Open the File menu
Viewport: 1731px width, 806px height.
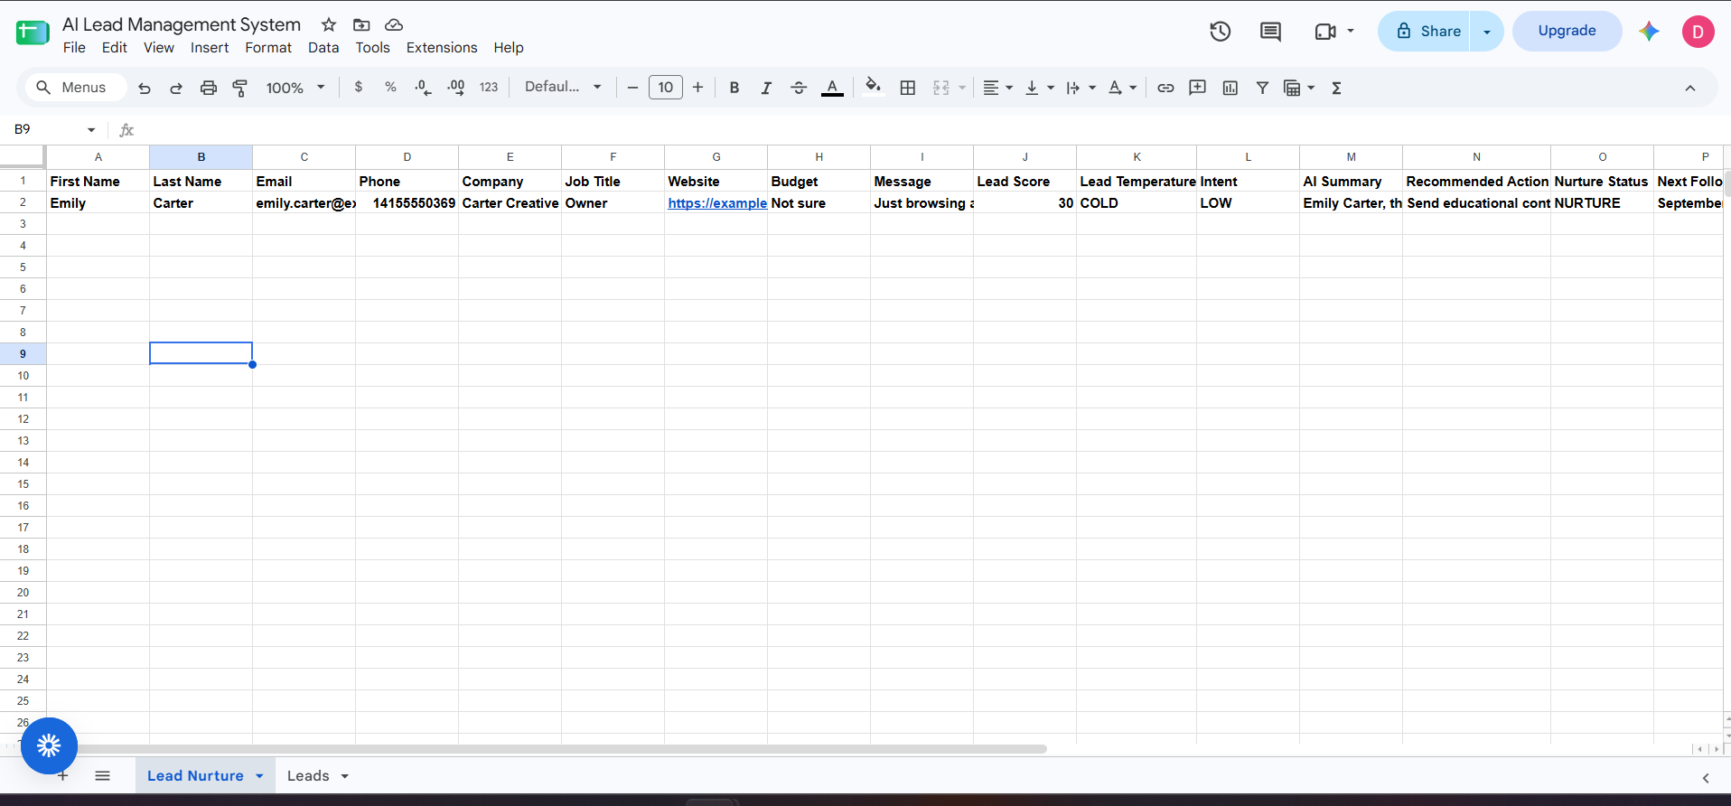click(x=74, y=48)
